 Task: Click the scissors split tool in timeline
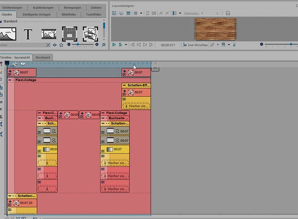click(15, 64)
